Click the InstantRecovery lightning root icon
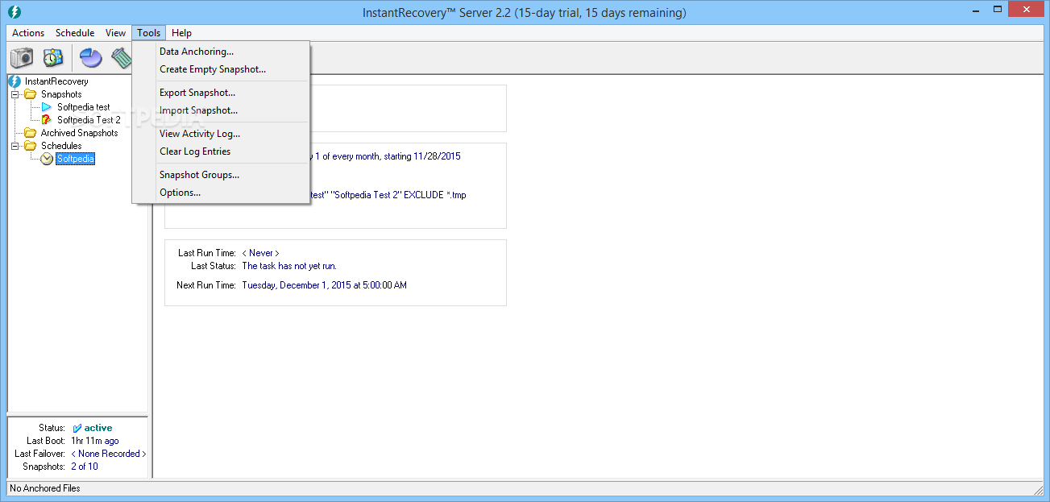Screen dimensions: 1050x502 14,81
